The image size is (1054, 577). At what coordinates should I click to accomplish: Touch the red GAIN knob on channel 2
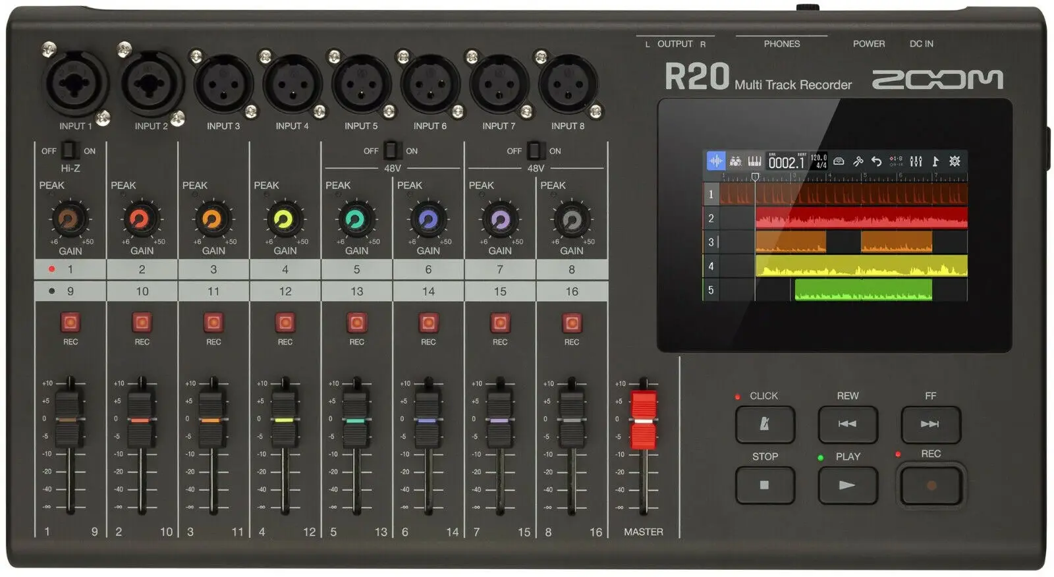[x=142, y=219]
